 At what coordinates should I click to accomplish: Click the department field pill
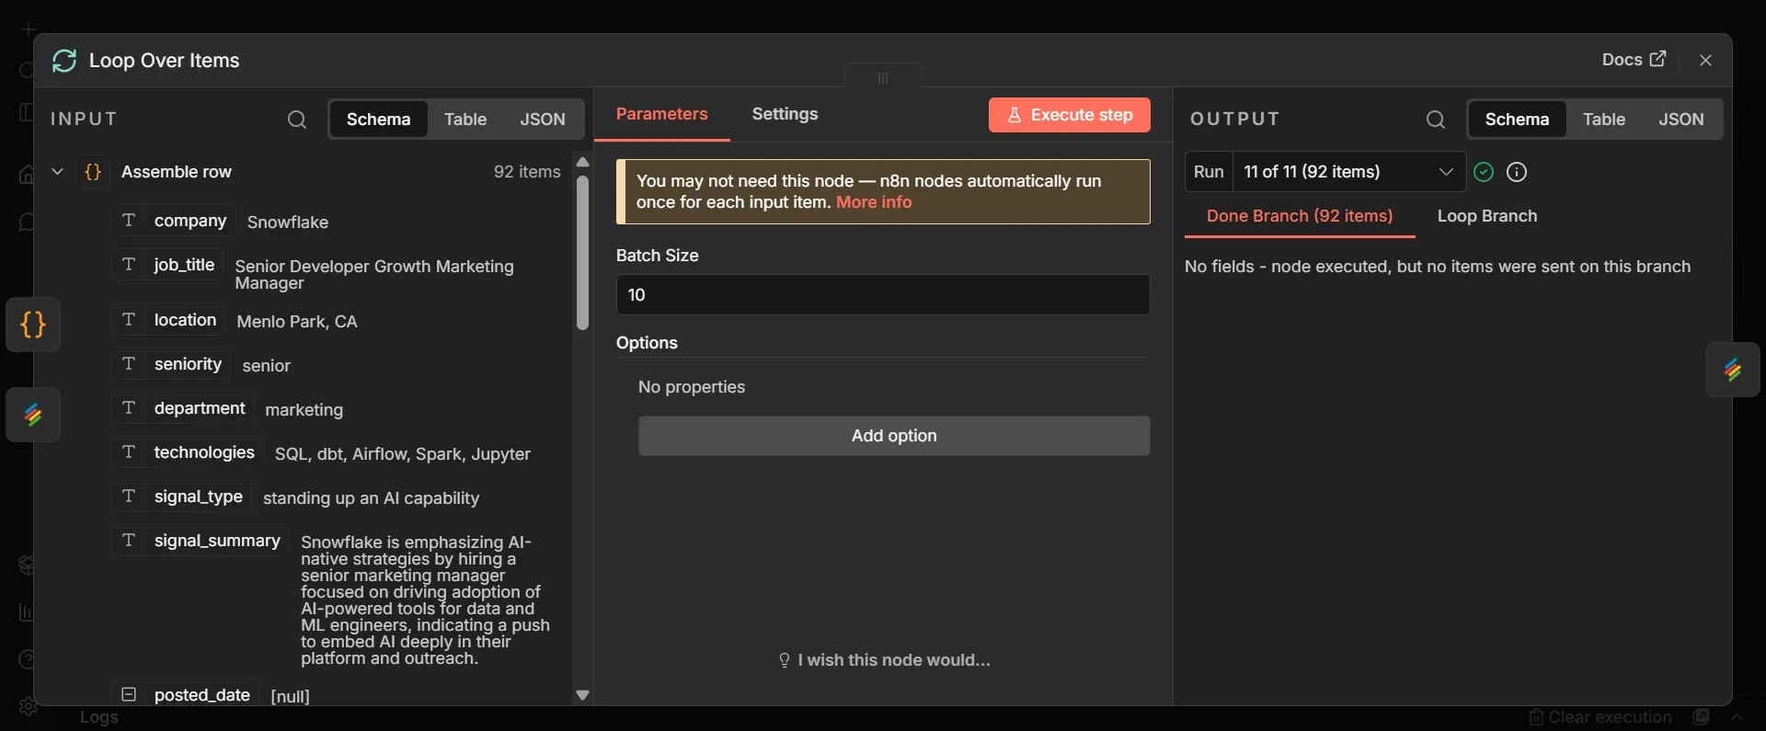point(183,408)
